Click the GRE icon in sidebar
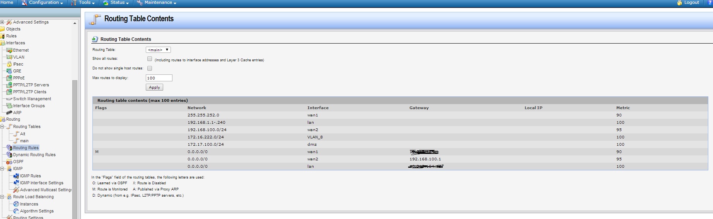 [9, 71]
